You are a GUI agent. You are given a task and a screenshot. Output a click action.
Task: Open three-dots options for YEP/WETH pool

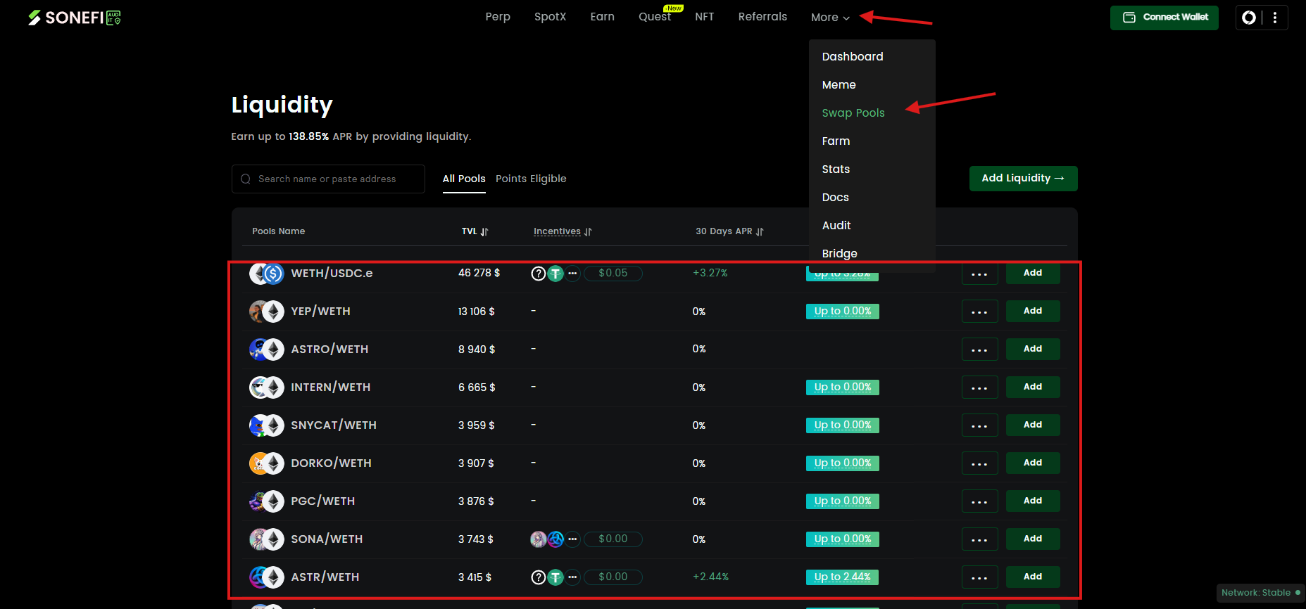click(x=979, y=312)
